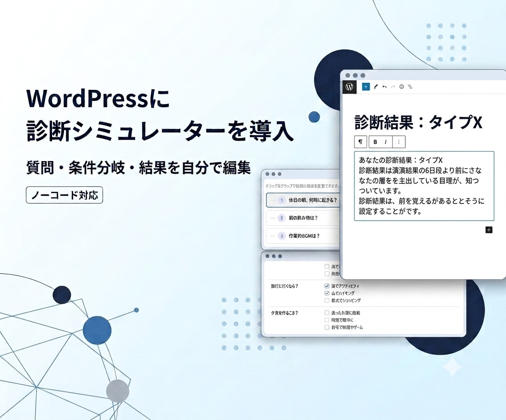Screen dimensions: 506x420
Task: Open the document details info icon
Action: click(x=402, y=87)
